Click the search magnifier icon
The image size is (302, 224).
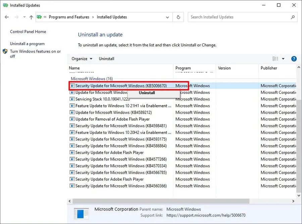(293, 17)
